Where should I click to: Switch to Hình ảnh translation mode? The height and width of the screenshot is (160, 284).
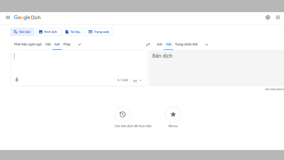[48, 32]
